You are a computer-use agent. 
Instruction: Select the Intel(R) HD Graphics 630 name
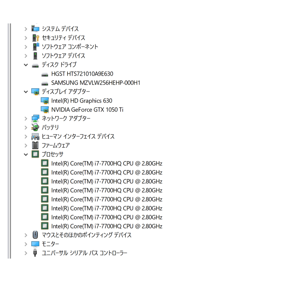[82, 101]
